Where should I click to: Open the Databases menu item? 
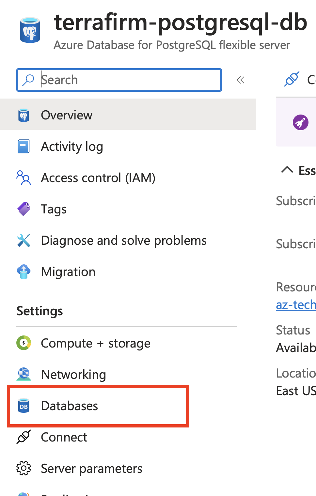click(69, 406)
